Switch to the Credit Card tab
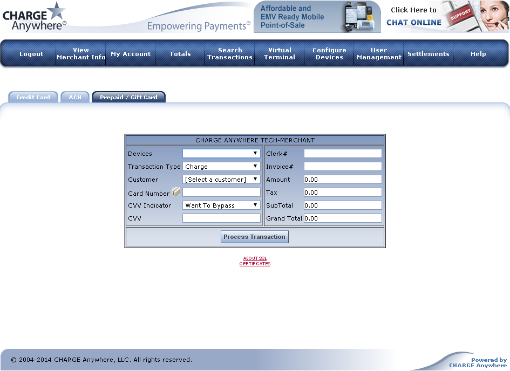510x371 pixels. click(33, 98)
